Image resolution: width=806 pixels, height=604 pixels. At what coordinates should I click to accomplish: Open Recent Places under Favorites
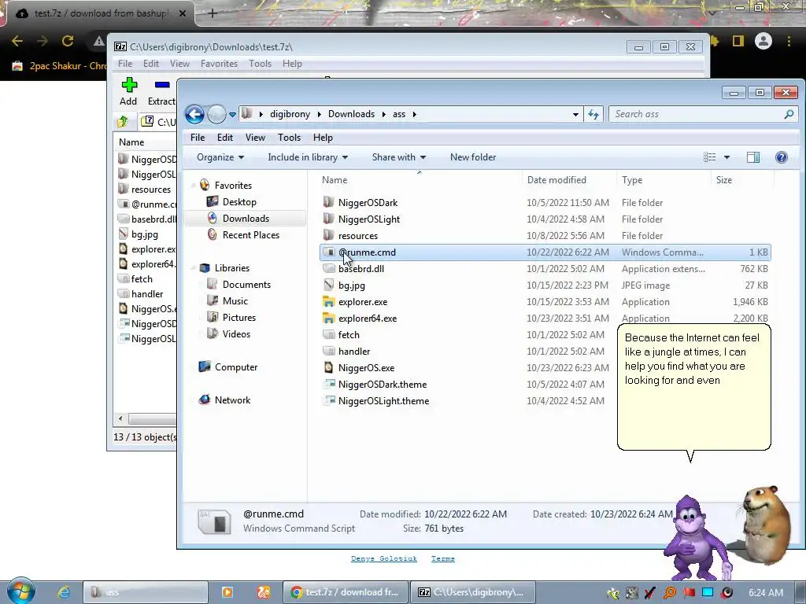pyautogui.click(x=251, y=234)
